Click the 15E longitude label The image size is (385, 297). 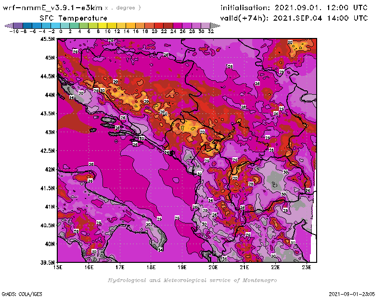point(58,267)
